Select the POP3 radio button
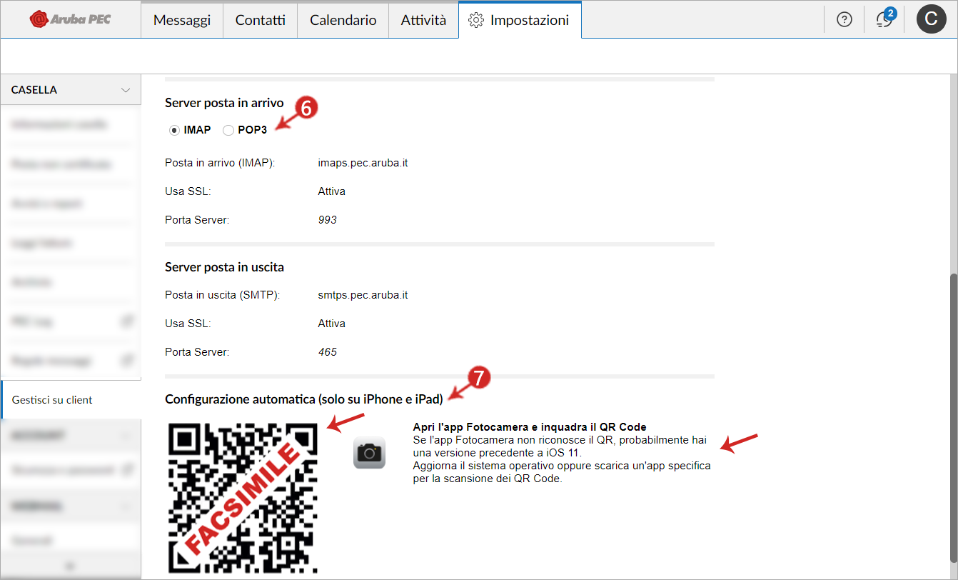This screenshot has width=958, height=580. coord(228,130)
